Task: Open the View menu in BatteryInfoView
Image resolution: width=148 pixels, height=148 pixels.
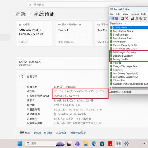Action: (125, 14)
